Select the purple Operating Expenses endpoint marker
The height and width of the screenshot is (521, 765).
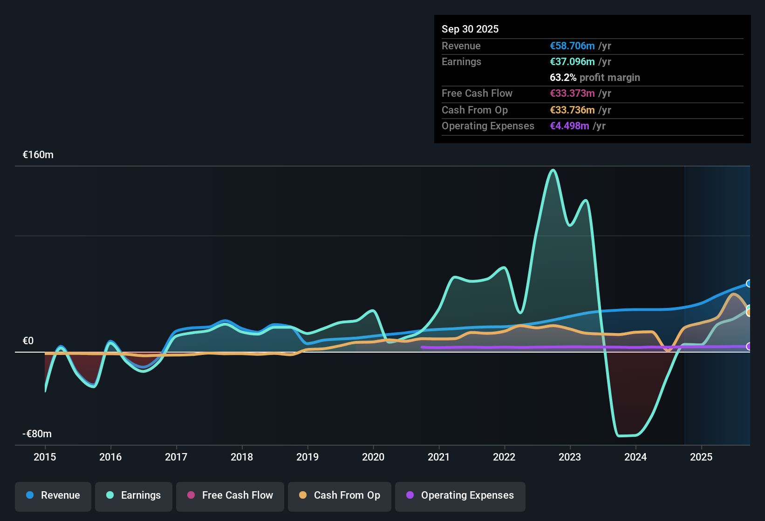click(748, 347)
